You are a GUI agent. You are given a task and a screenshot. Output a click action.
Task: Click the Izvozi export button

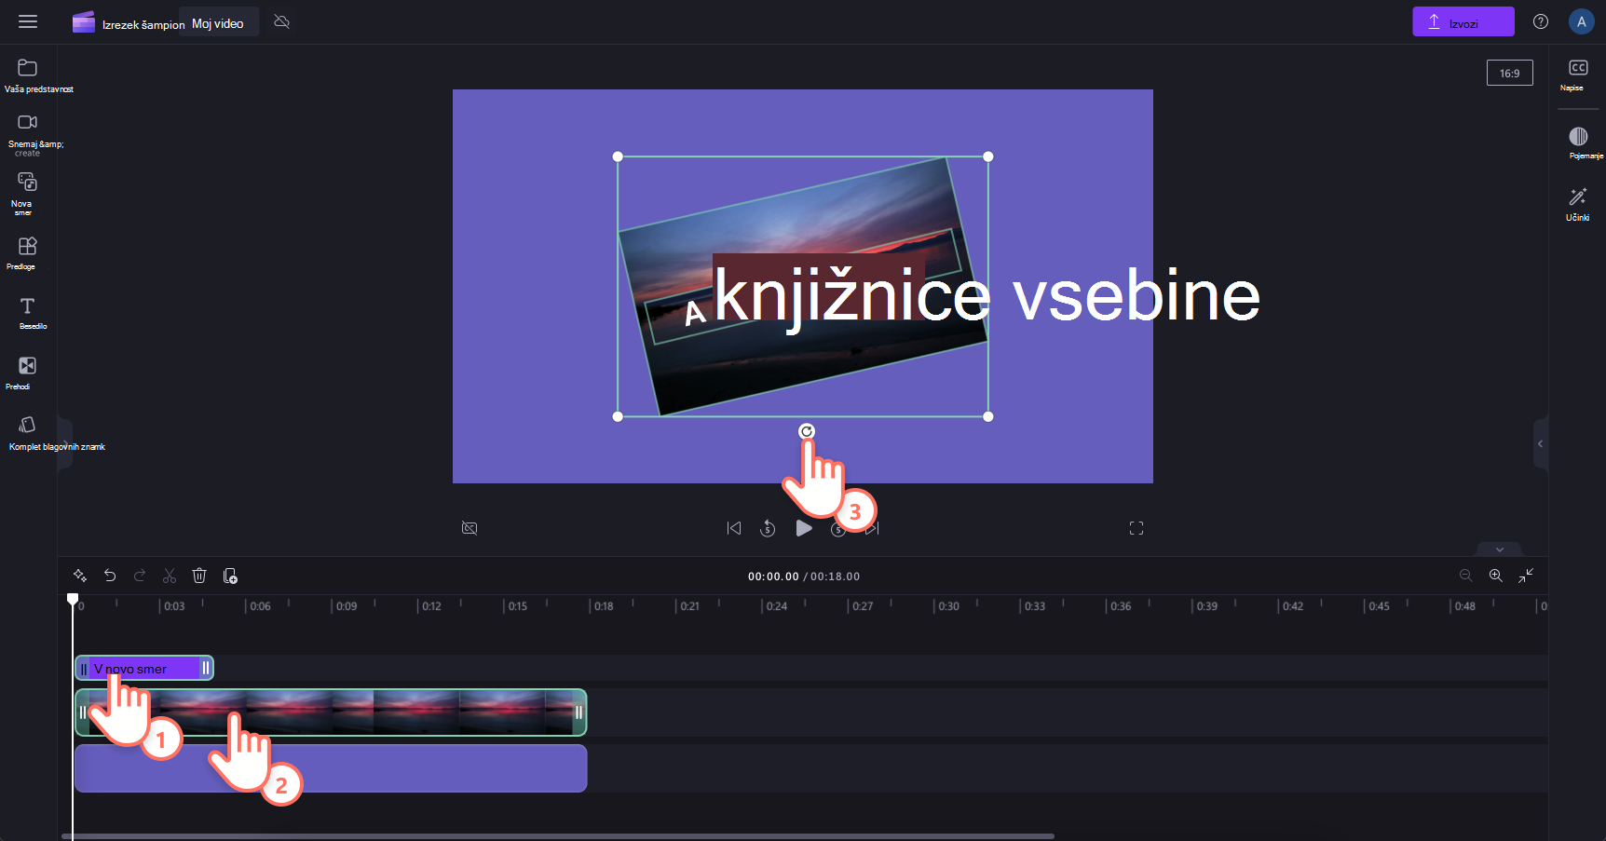pos(1463,21)
